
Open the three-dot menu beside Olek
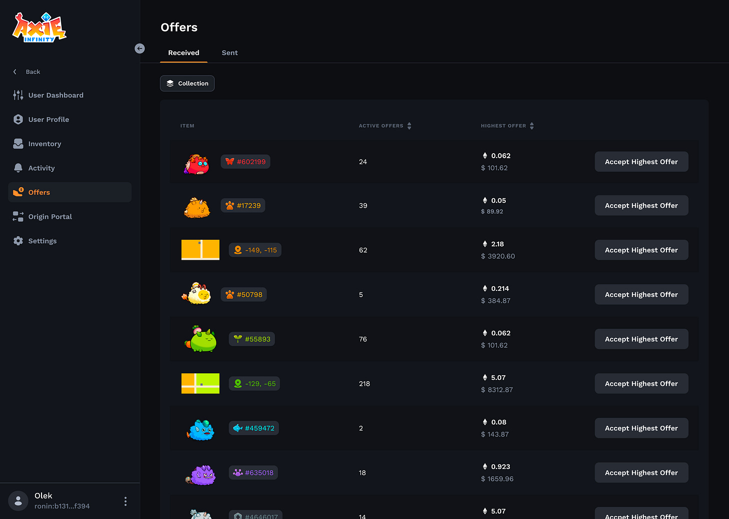[125, 501]
